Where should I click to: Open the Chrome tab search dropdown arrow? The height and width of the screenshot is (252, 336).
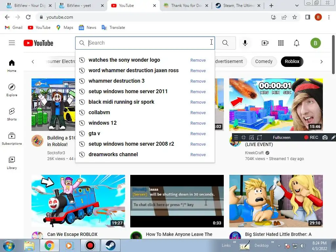coord(297,6)
